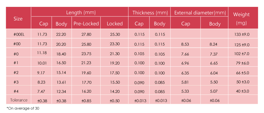Select the 27.80 pre-locked length value
Screen dimensions: 264x113
pos(86,35)
